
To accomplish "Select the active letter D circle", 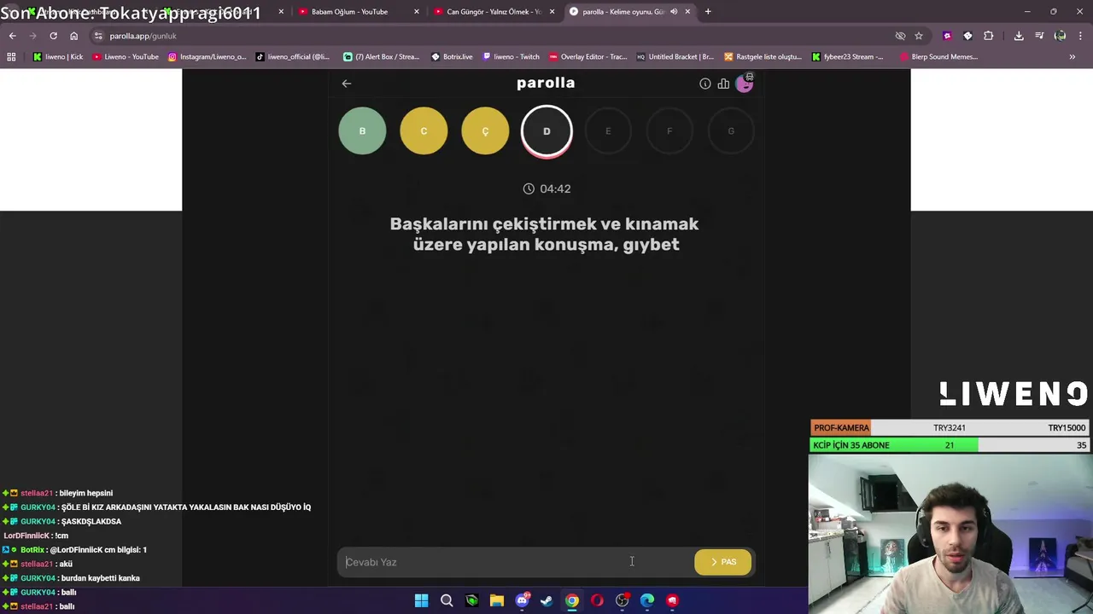I will (x=546, y=131).
